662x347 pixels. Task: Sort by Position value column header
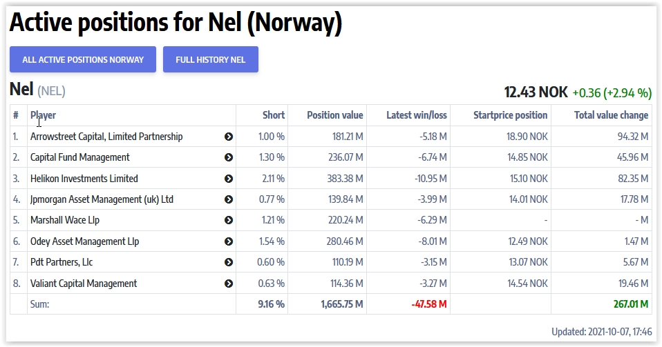point(335,115)
